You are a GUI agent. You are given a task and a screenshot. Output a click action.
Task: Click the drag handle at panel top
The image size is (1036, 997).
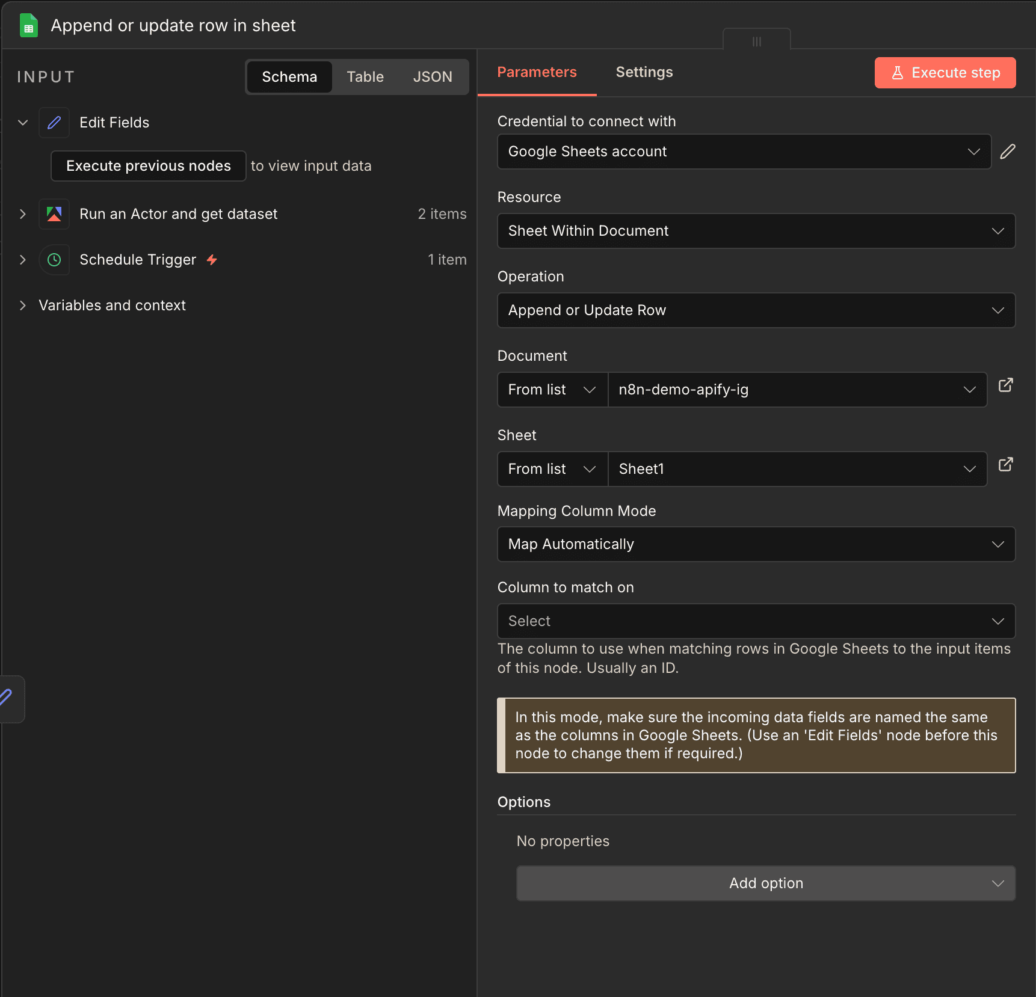click(x=756, y=41)
